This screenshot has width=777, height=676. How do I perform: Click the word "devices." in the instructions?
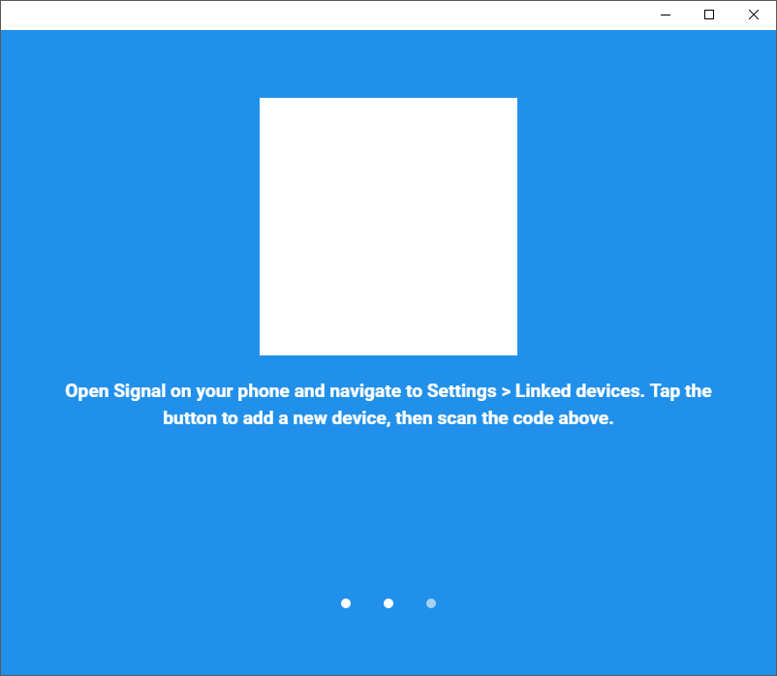tap(611, 391)
